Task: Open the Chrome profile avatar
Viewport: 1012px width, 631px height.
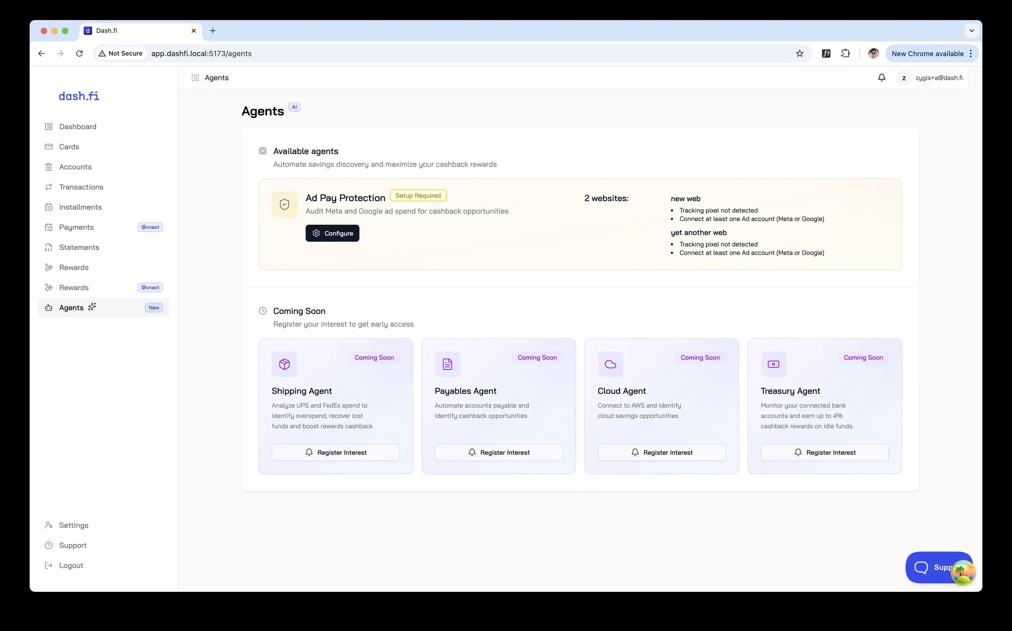Action: pos(873,54)
